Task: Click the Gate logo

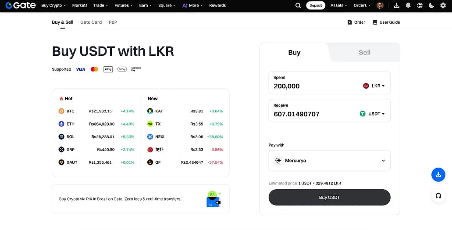Action: coord(21,5)
